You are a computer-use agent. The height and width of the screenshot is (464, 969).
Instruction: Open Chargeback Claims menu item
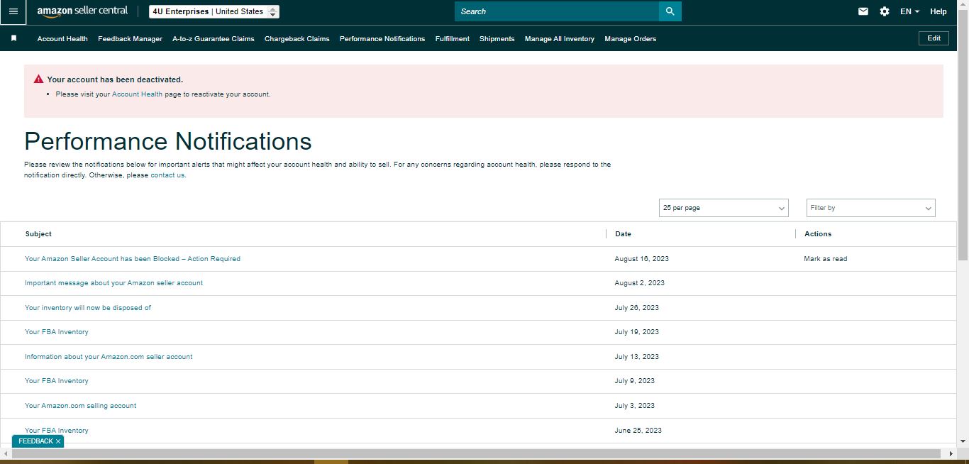tap(297, 38)
